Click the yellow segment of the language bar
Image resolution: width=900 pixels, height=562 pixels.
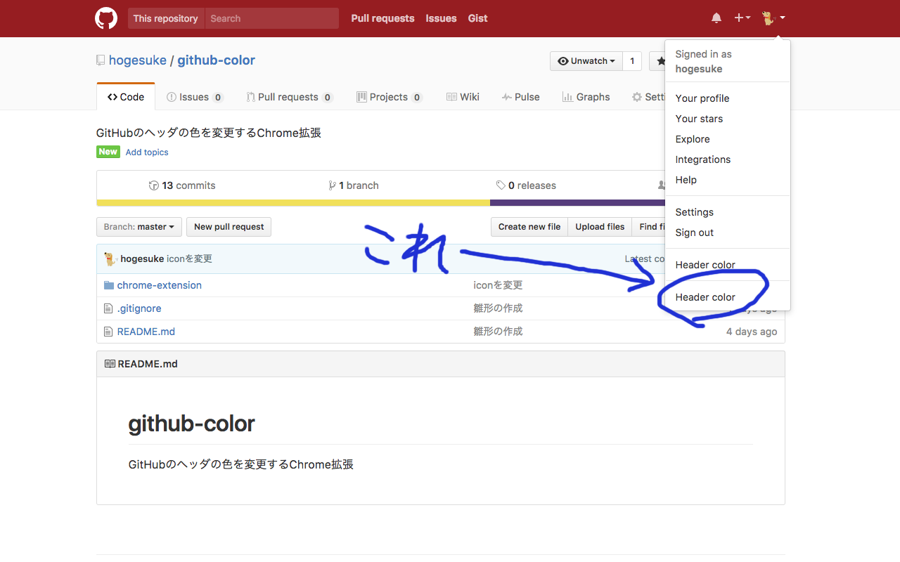click(293, 203)
